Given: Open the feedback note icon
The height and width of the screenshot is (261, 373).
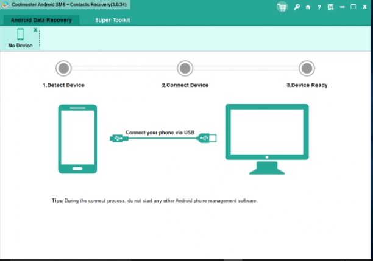Looking at the screenshot, I should 331,7.
